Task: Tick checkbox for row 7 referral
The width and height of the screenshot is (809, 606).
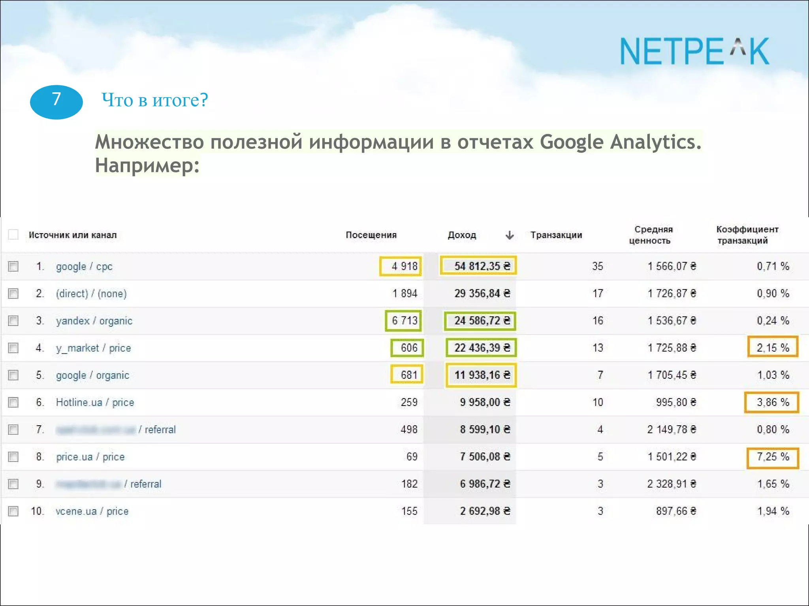Action: (x=13, y=429)
